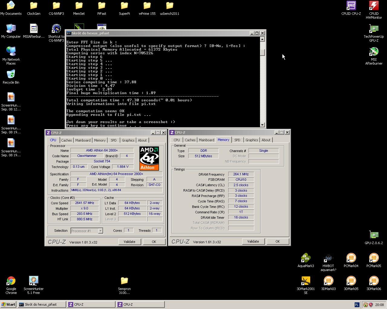Click the Core Speed value 2641.57 MHz
387x309 pixels.
(85, 203)
